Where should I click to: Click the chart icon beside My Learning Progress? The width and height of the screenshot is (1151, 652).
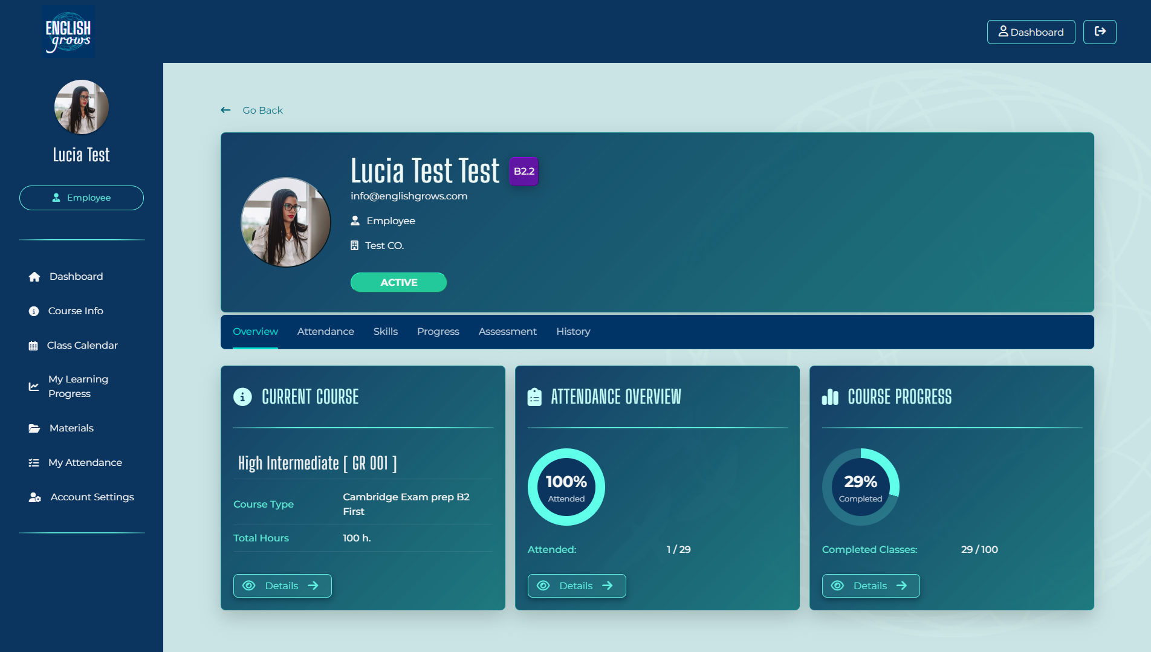(x=34, y=387)
